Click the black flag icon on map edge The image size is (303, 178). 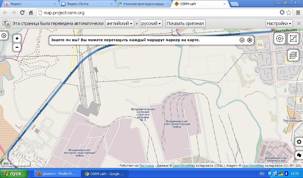coord(299,155)
